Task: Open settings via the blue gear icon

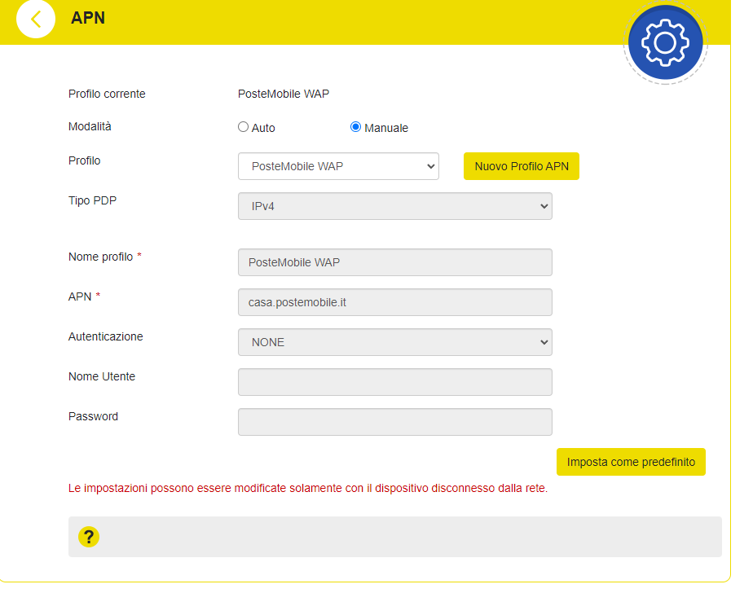Action: pos(665,42)
